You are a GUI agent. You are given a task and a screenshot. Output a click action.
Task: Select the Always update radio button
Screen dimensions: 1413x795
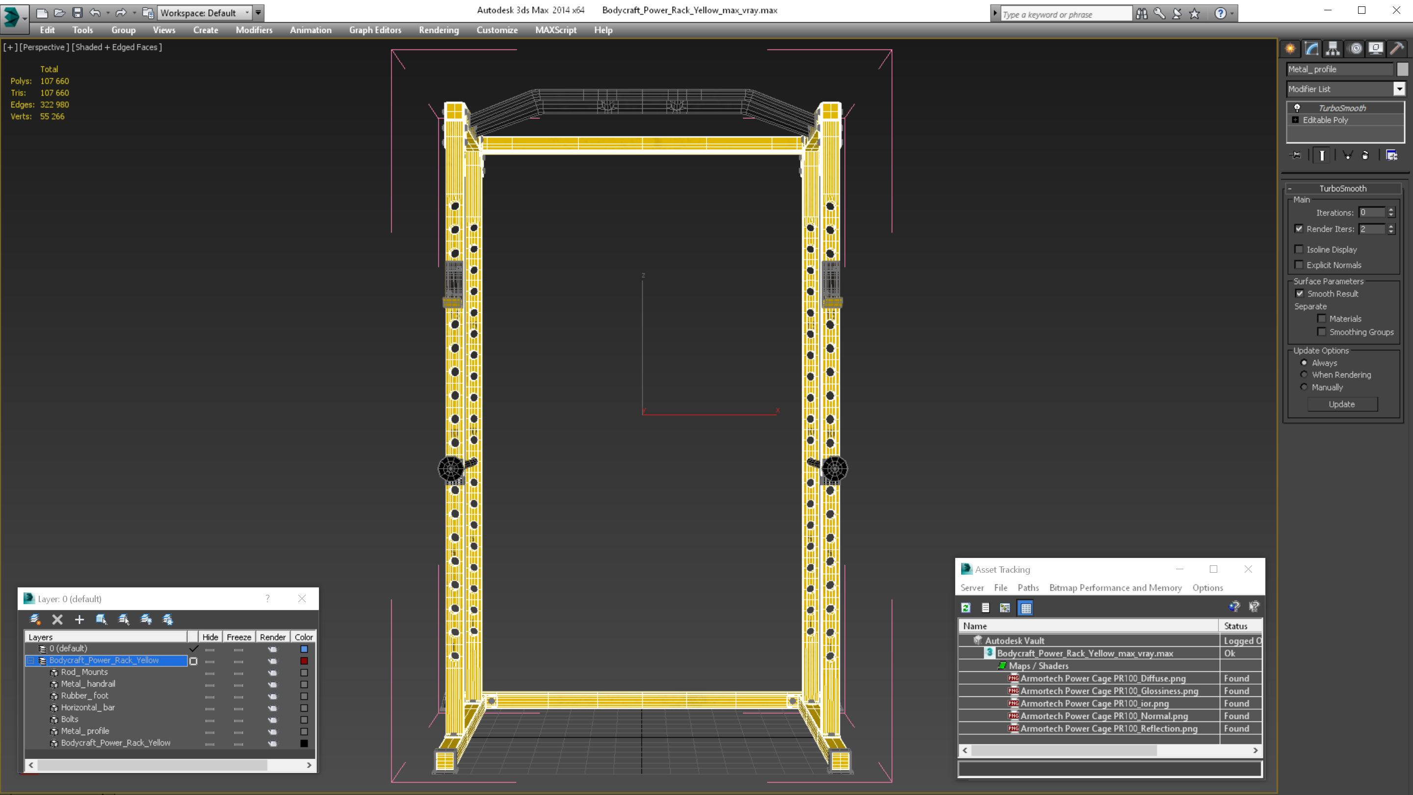tap(1305, 363)
